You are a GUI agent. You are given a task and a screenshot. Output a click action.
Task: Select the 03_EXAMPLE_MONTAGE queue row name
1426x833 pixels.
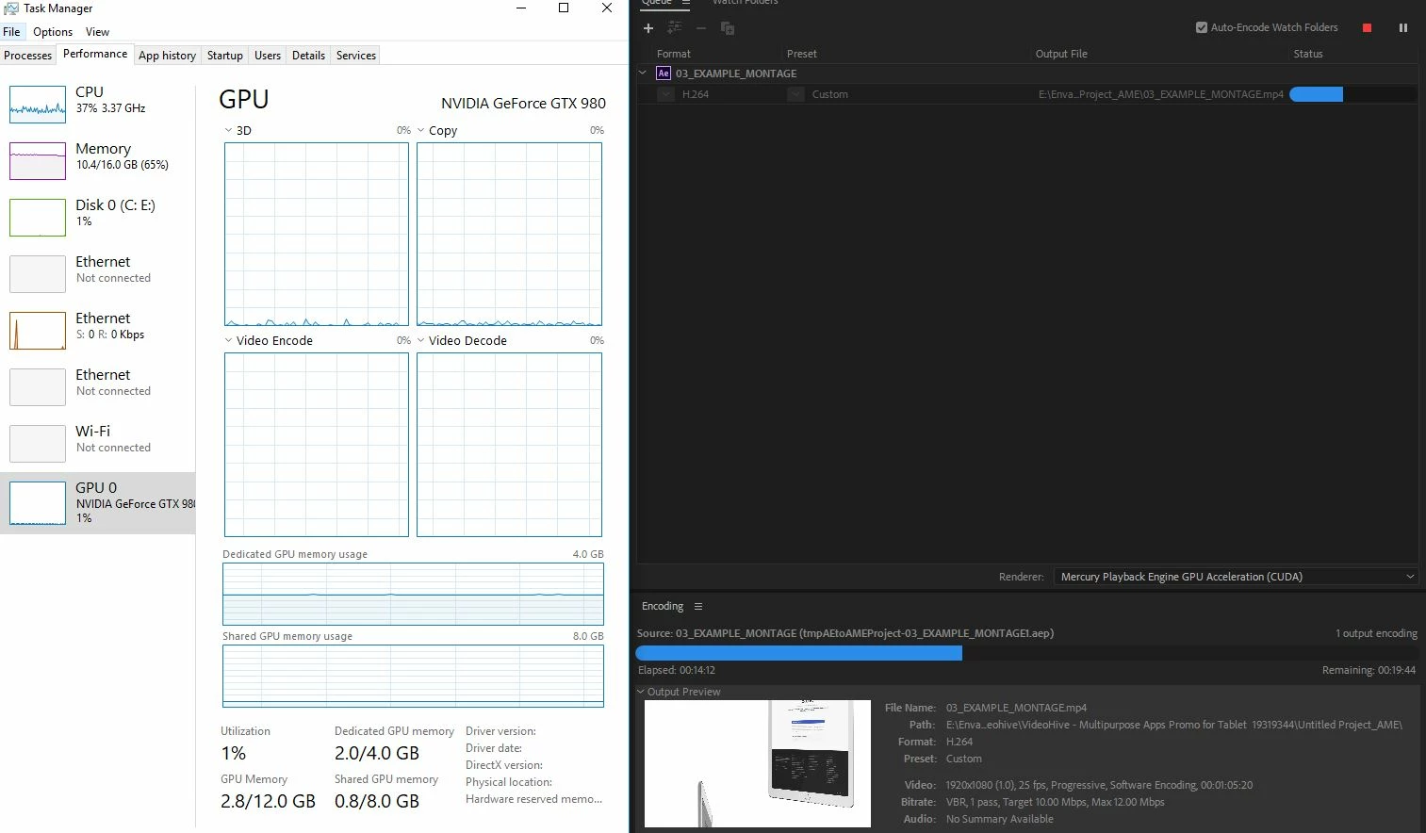(736, 73)
